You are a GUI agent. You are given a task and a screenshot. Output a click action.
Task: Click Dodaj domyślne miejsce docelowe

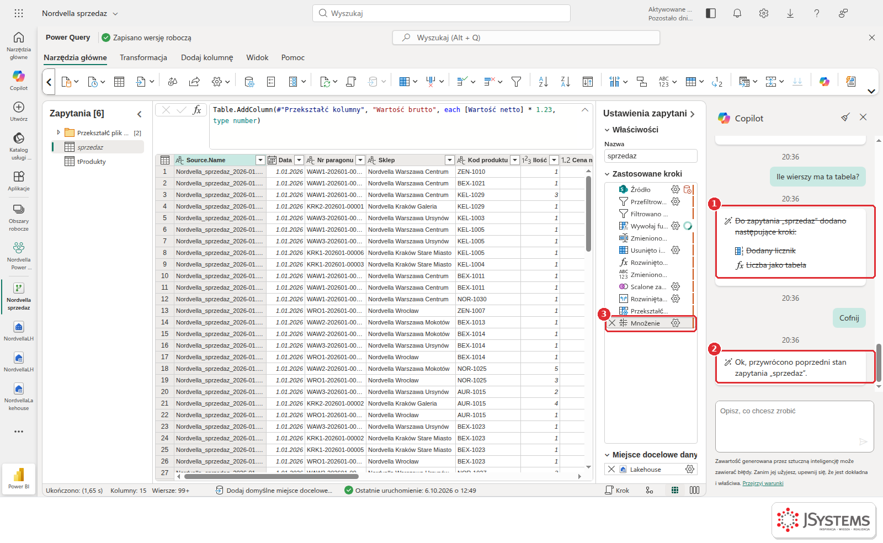coord(274,490)
